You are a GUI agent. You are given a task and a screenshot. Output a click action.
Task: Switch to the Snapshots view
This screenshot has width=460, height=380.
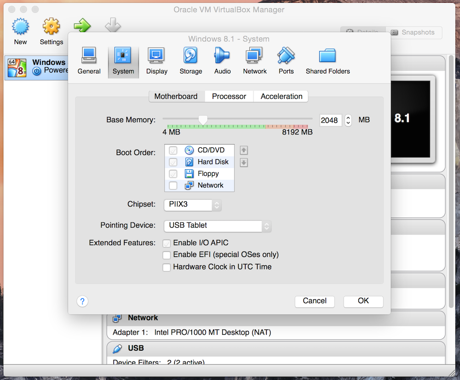(414, 33)
